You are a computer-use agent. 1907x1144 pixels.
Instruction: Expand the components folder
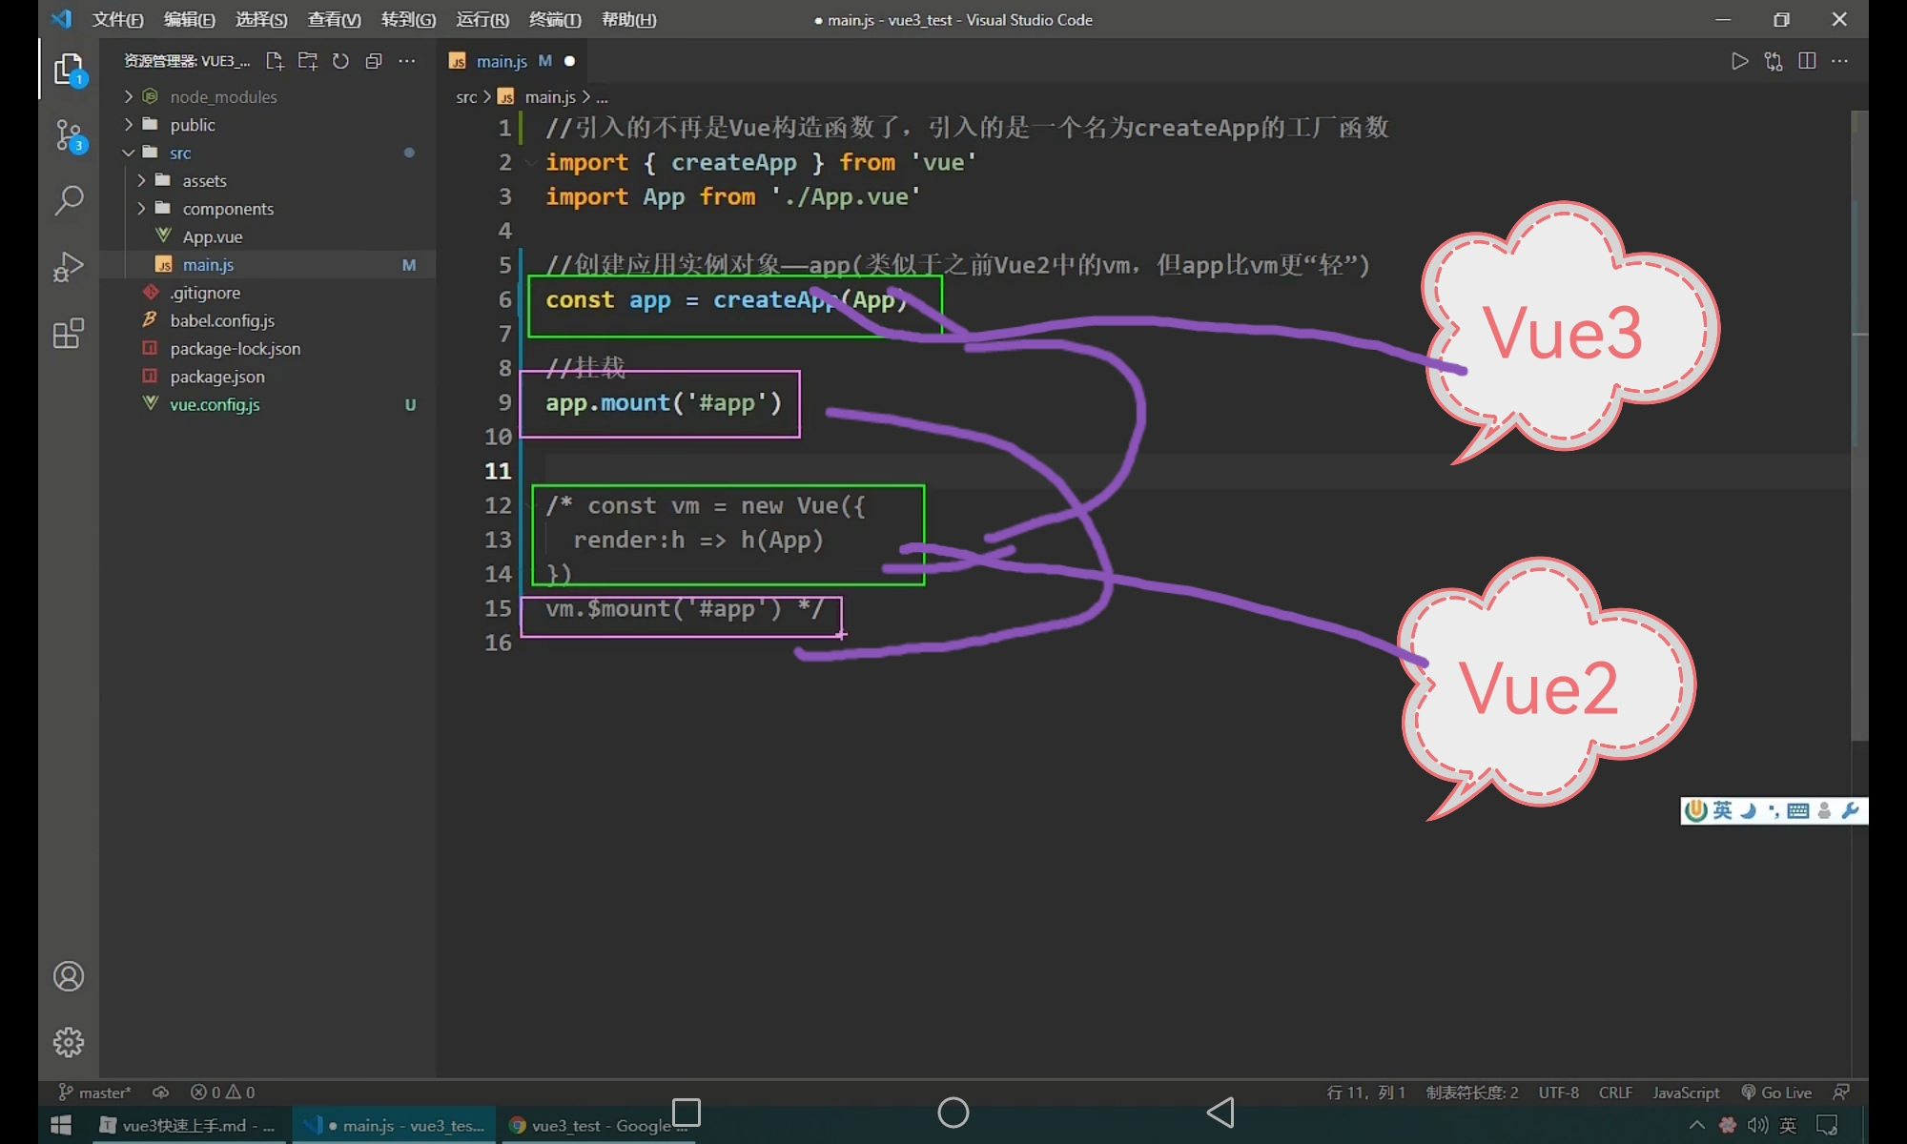pos(227,209)
